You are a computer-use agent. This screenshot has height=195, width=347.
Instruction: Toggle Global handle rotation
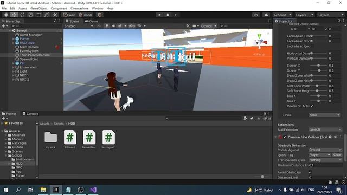[86, 15]
